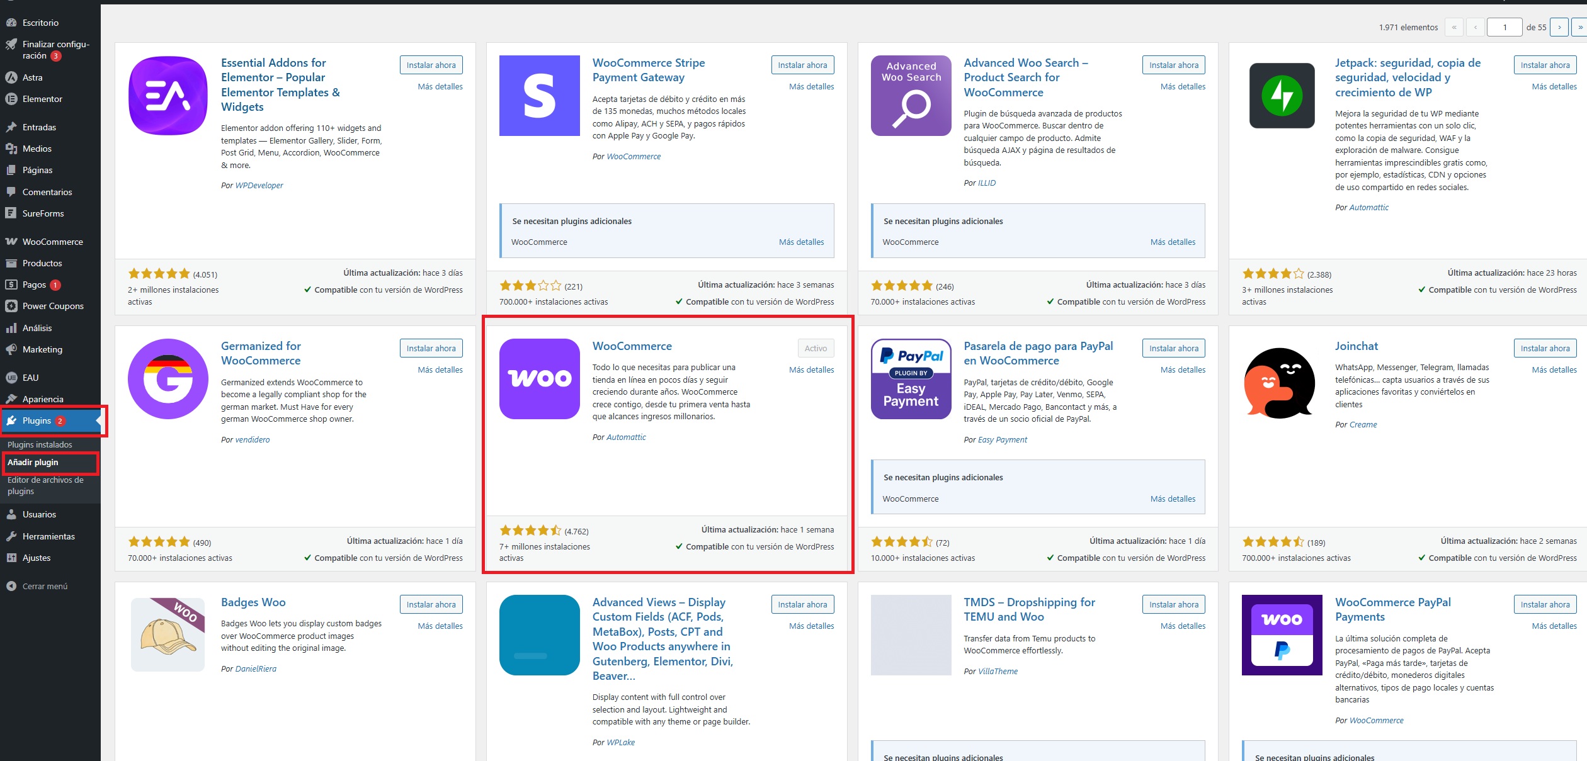
Task: Open Análisis bar chart icon
Action: click(x=11, y=328)
